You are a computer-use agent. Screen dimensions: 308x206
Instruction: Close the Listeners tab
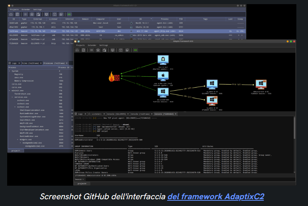104,114
